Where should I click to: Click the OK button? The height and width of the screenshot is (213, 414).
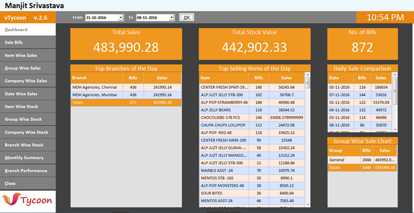click(x=187, y=17)
